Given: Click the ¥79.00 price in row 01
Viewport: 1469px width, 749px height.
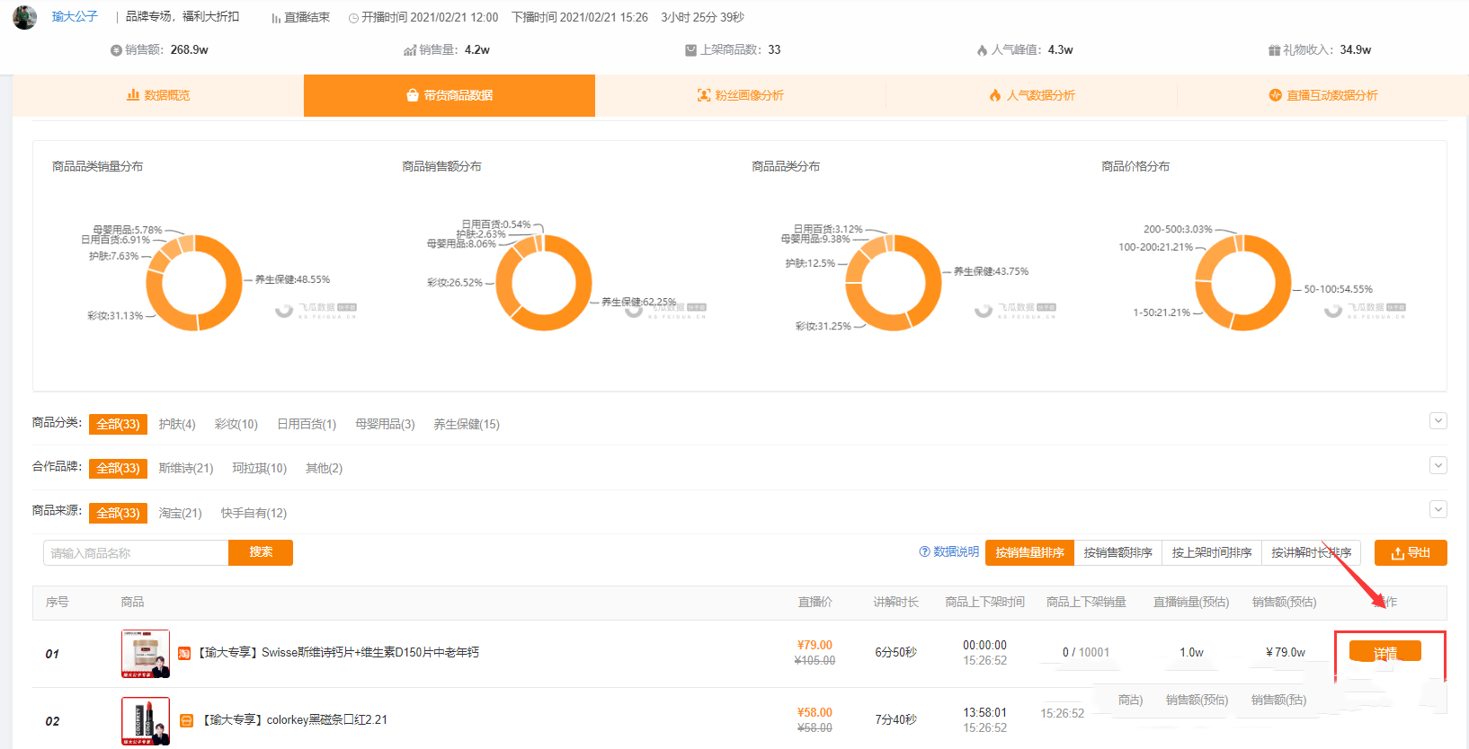Looking at the screenshot, I should tap(815, 645).
